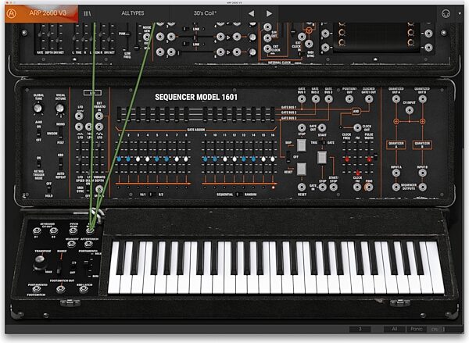469x343 pixels.
Task: Click the Start/Stop gate input jack
Action: [x=334, y=188]
